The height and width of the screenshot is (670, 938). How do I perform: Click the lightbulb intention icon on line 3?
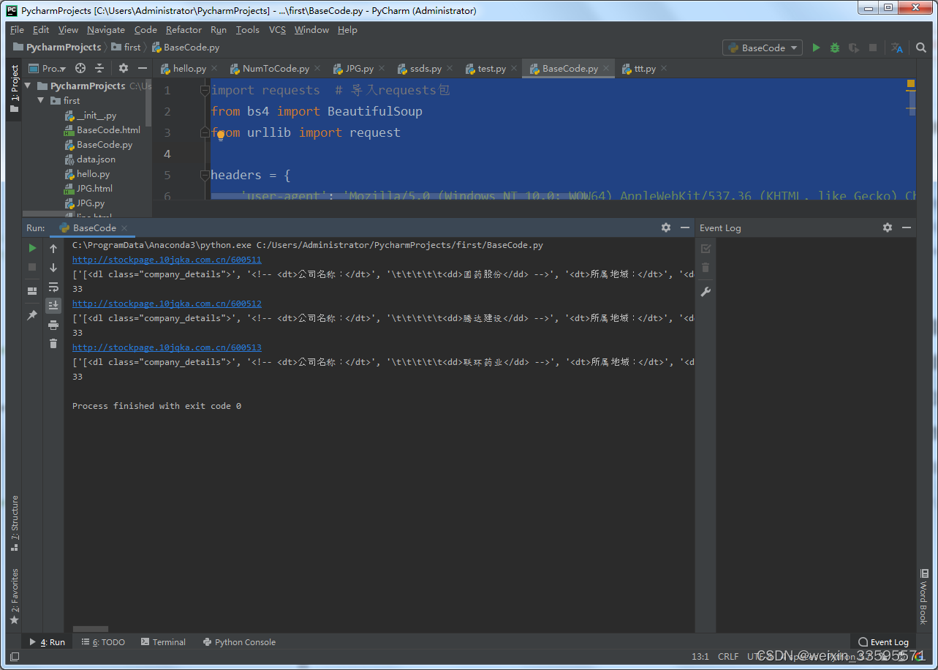(220, 135)
